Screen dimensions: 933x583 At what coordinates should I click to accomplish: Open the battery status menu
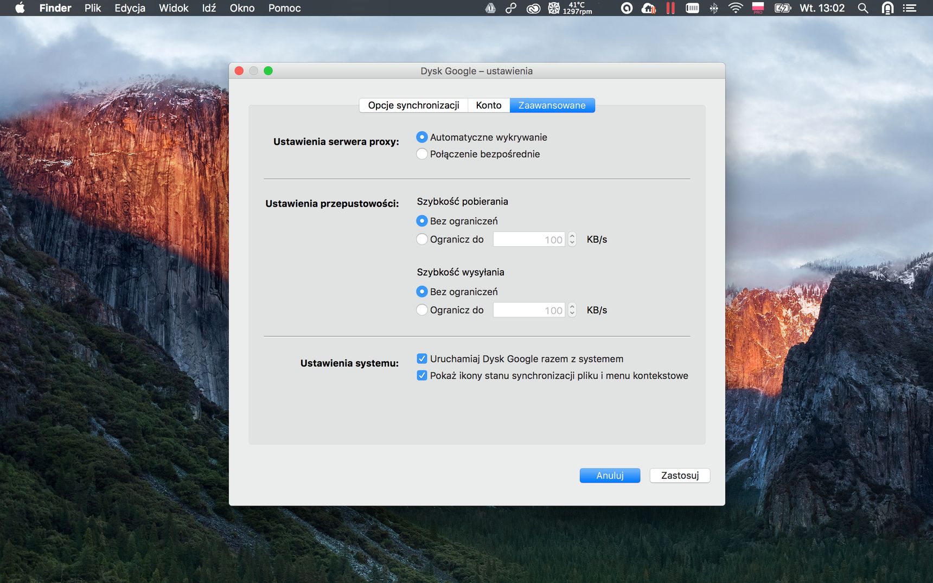point(783,8)
